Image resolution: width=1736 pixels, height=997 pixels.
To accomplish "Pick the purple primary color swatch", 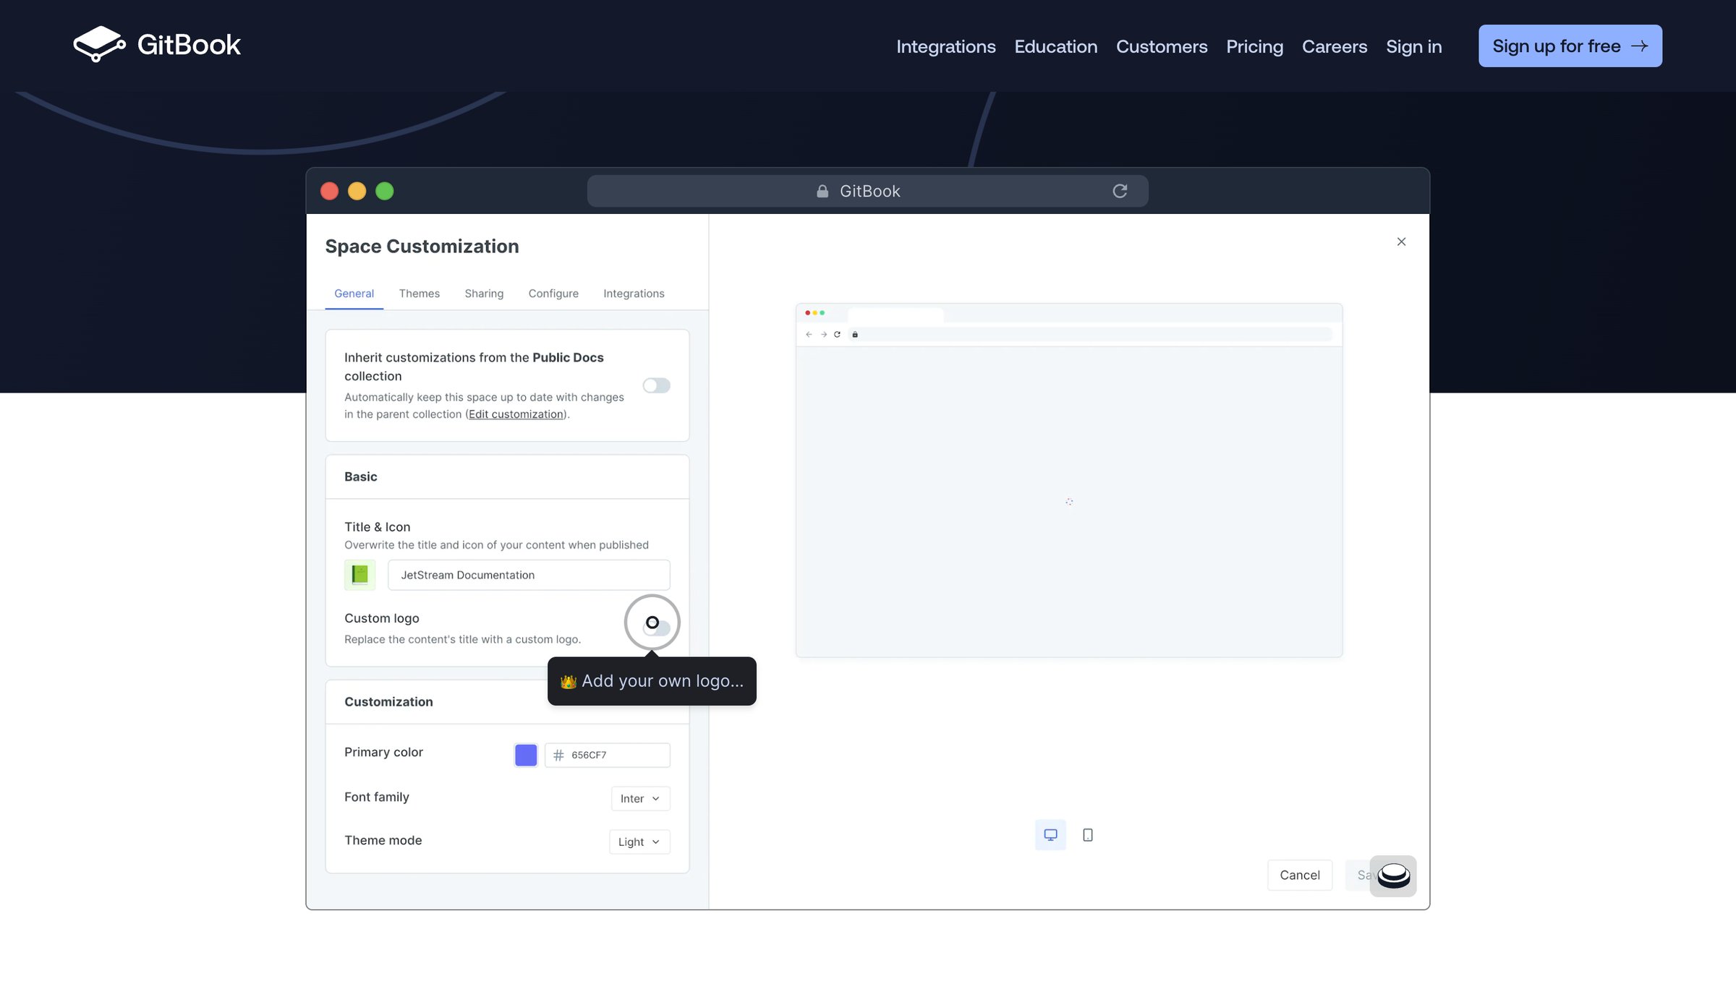I will 526,755.
